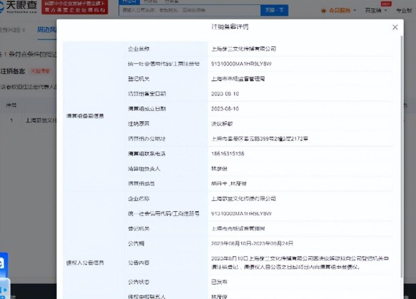Click the lower floating icon at bottom-left
Viewport: 416px width, 299px height.
pos(3,289)
